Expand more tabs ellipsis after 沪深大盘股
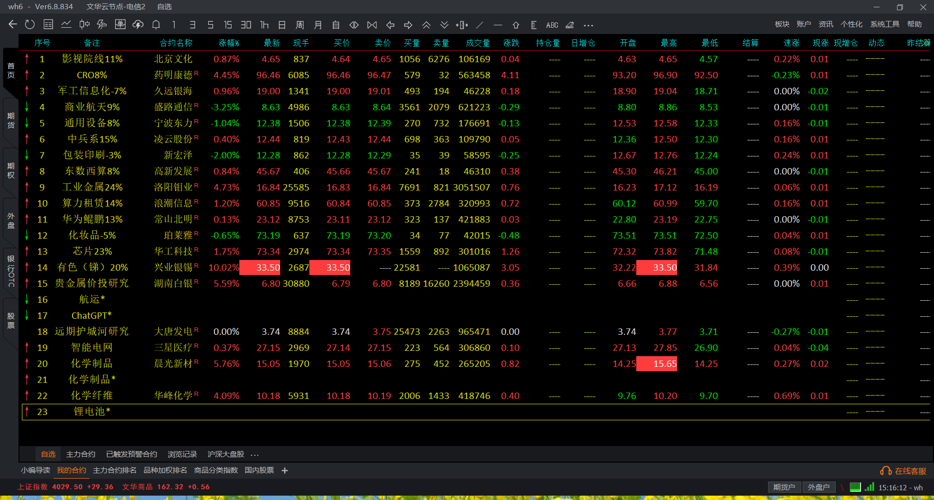934x500 pixels. 254,455
